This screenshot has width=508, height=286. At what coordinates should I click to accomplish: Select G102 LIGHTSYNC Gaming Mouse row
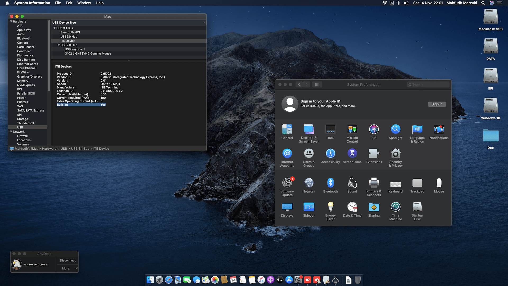[129, 53]
